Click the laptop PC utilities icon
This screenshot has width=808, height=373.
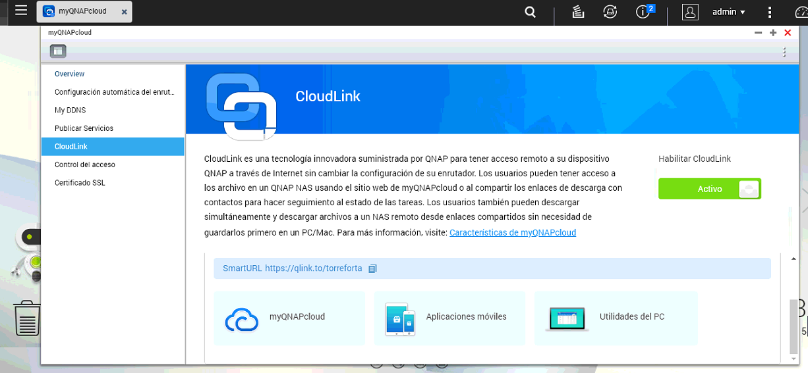coord(567,318)
